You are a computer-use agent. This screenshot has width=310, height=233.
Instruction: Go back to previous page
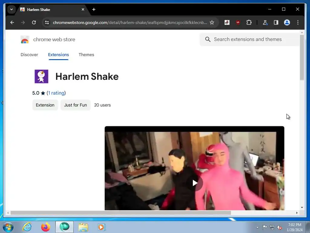tap(12, 22)
